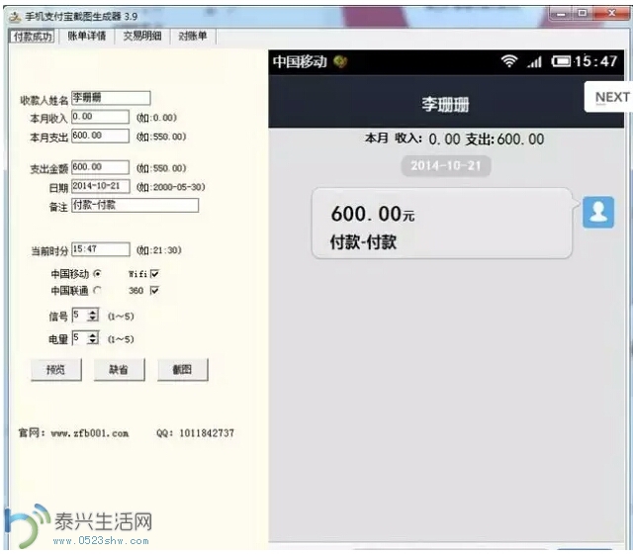
Task: Click the 截图 button
Action: click(182, 370)
